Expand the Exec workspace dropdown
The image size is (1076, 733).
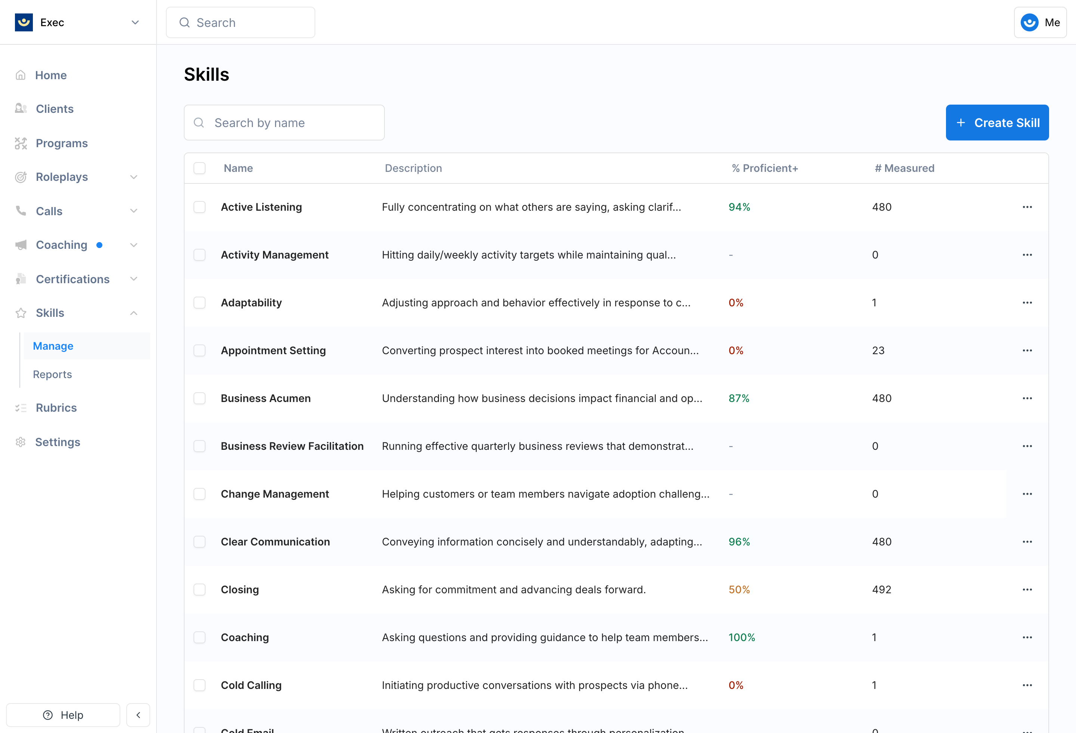pos(135,22)
